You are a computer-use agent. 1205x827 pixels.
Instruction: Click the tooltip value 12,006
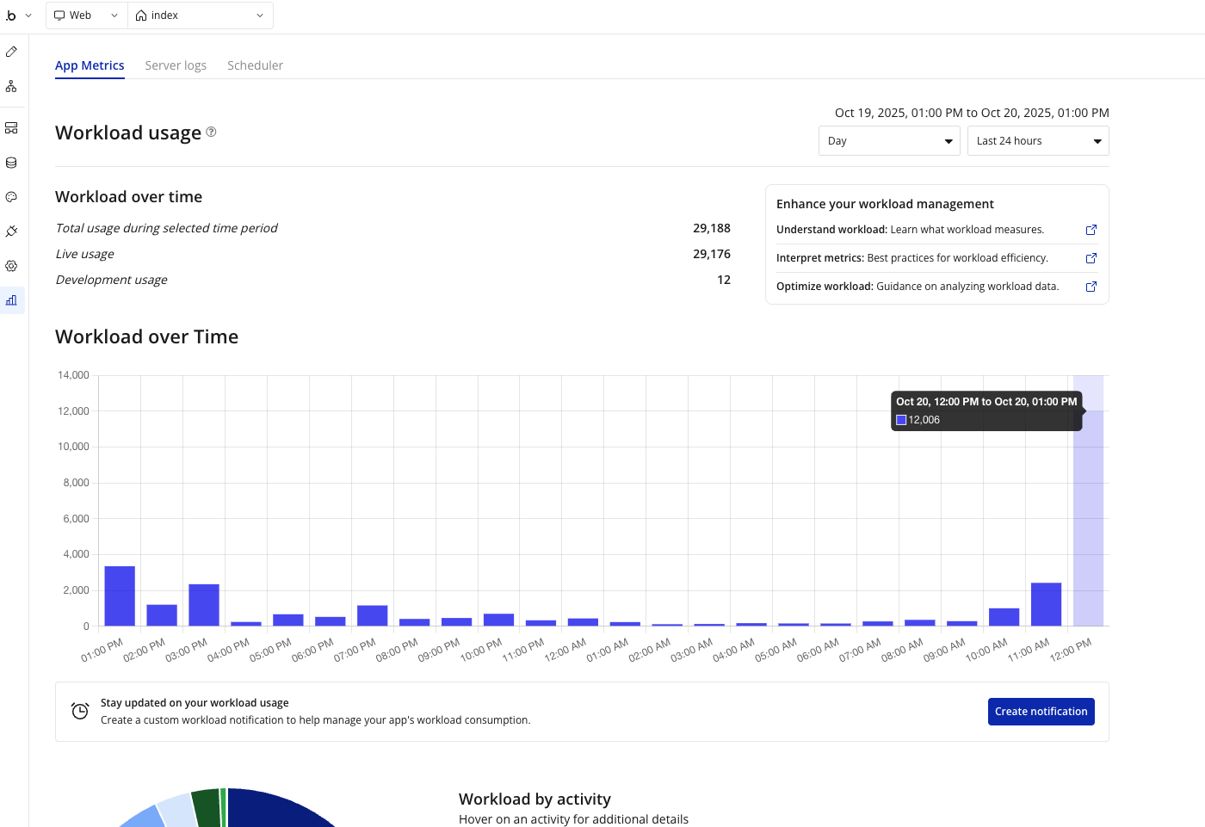924,420
